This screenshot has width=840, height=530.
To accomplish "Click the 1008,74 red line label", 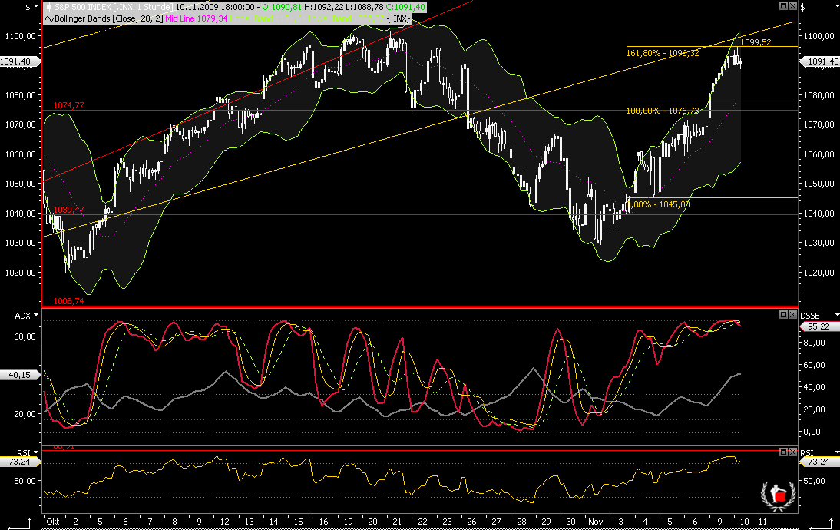I will [x=68, y=301].
